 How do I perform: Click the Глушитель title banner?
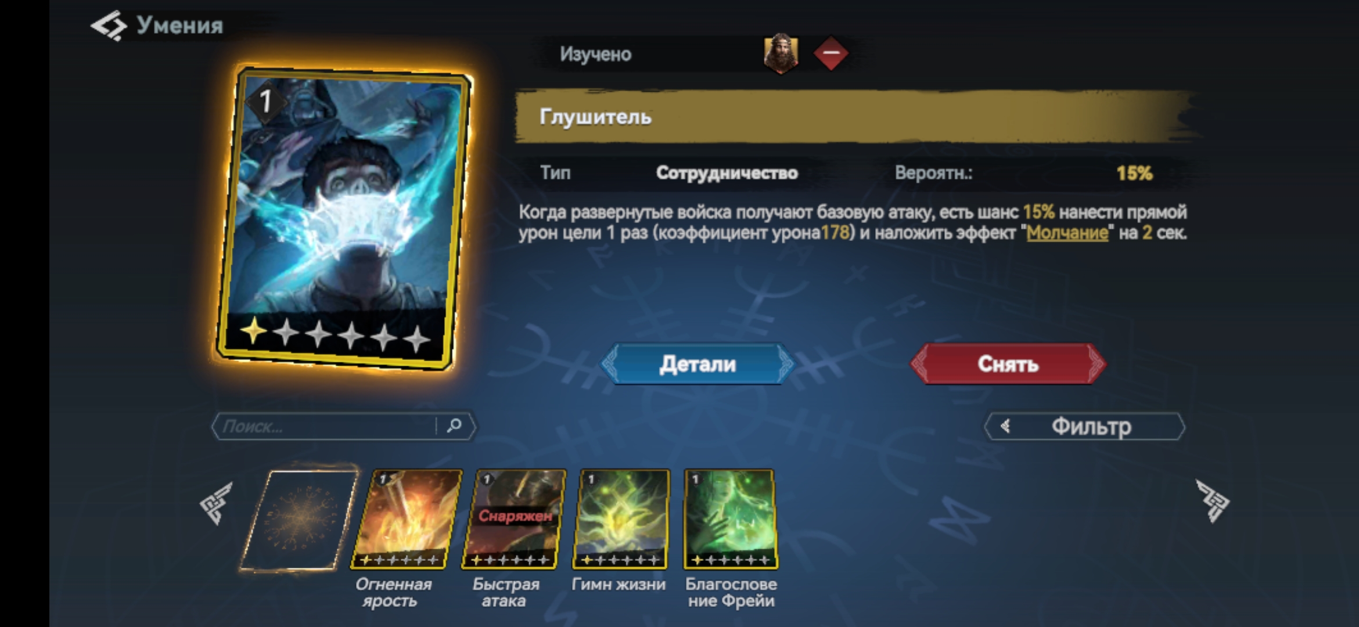(x=857, y=117)
